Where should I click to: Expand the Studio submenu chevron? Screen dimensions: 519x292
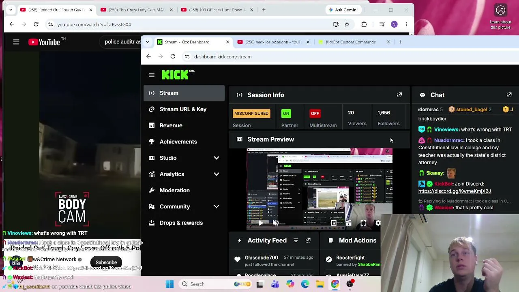[217, 158]
